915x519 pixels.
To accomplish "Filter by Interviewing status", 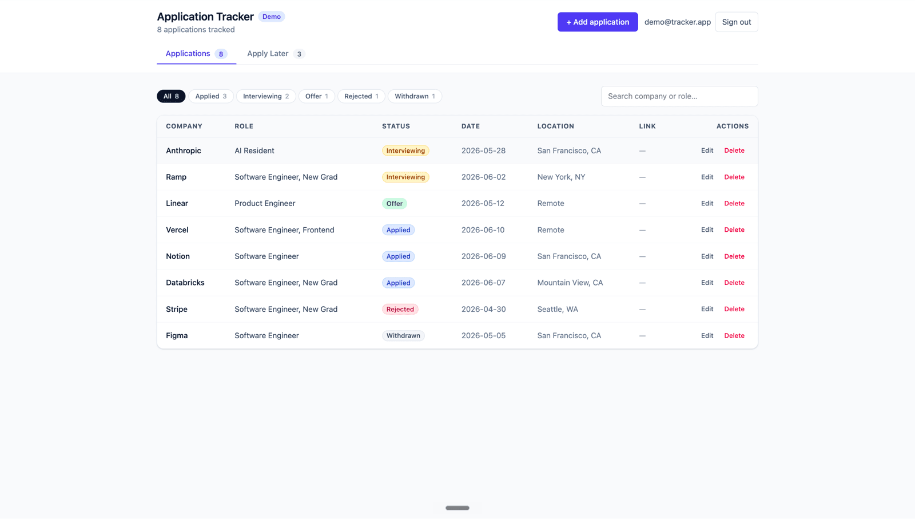I will tap(266, 96).
